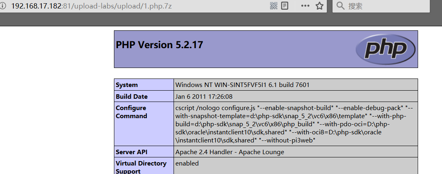Click the PHP Version 5.2.17 heading

pos(159,45)
